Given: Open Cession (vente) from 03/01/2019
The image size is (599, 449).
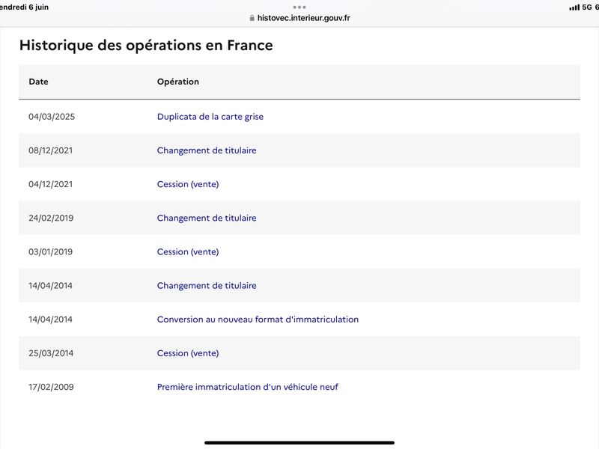Looking at the screenshot, I should point(188,251).
